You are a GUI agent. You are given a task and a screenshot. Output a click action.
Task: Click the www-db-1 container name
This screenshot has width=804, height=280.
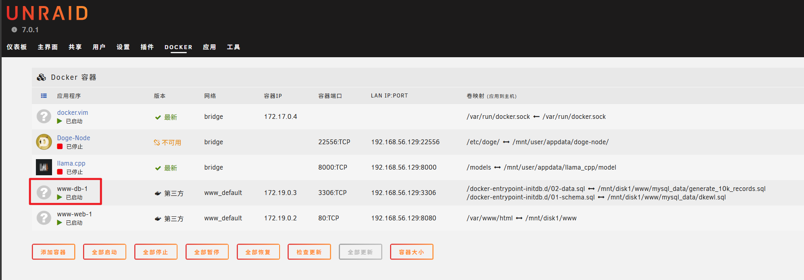[72, 189]
